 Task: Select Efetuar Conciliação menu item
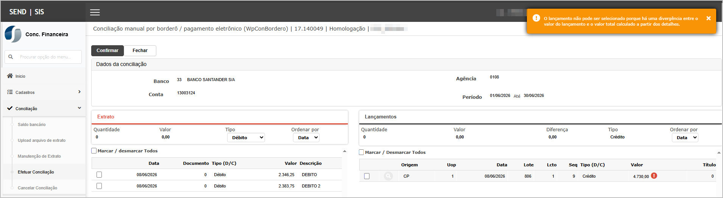point(36,172)
